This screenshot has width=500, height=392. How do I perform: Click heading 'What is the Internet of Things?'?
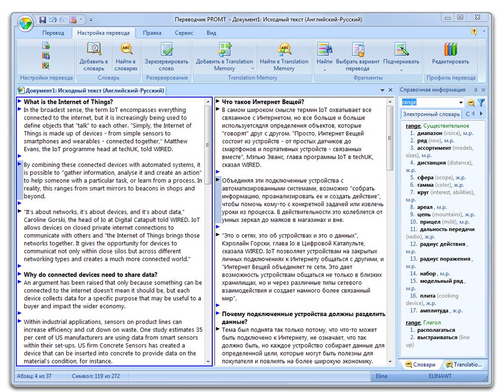click(68, 102)
